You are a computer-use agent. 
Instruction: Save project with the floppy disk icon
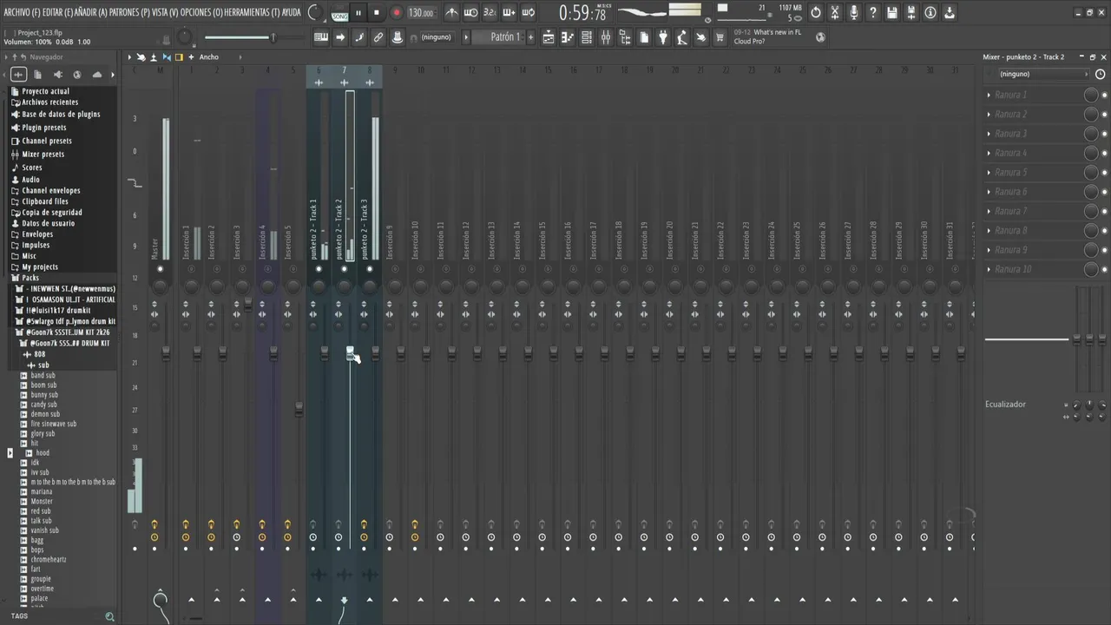tap(892, 12)
